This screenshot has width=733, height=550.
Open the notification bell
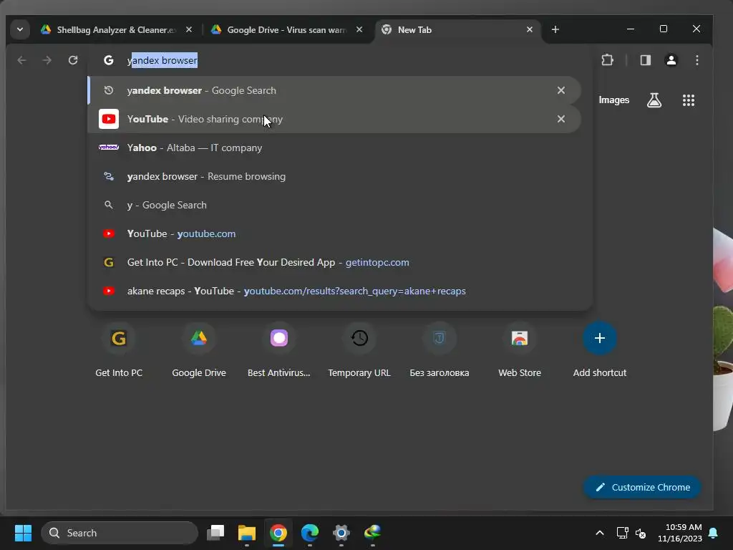click(x=714, y=533)
